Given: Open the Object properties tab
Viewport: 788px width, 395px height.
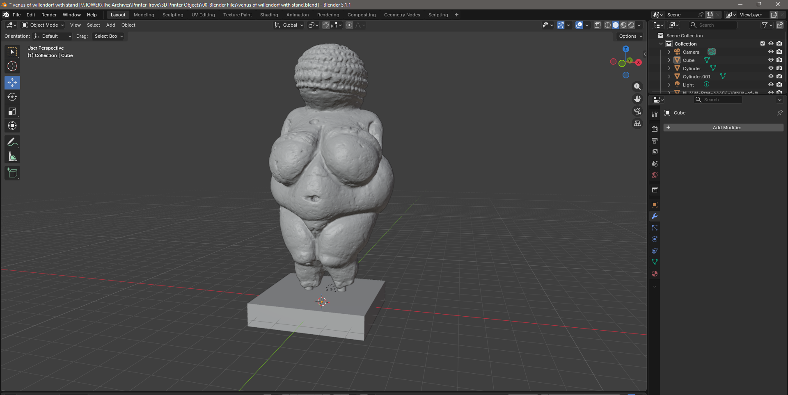Looking at the screenshot, I should tap(655, 205).
